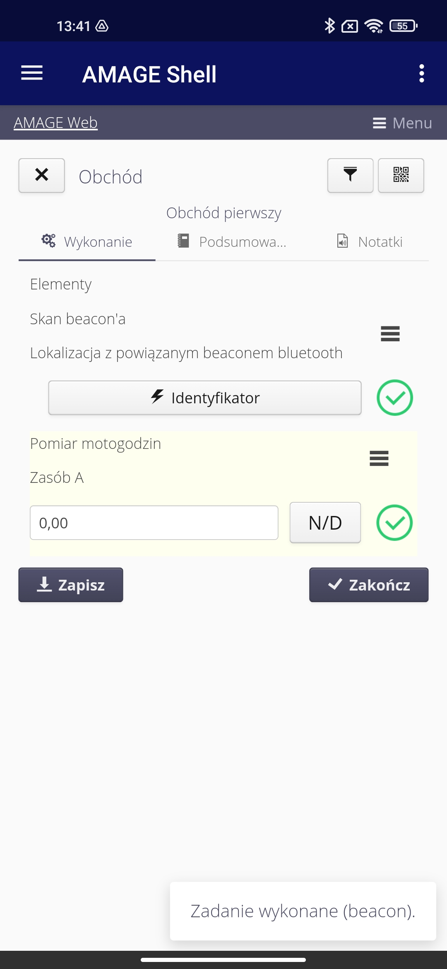The image size is (447, 969).
Task: Click the filter funnel icon button
Action: 350,176
